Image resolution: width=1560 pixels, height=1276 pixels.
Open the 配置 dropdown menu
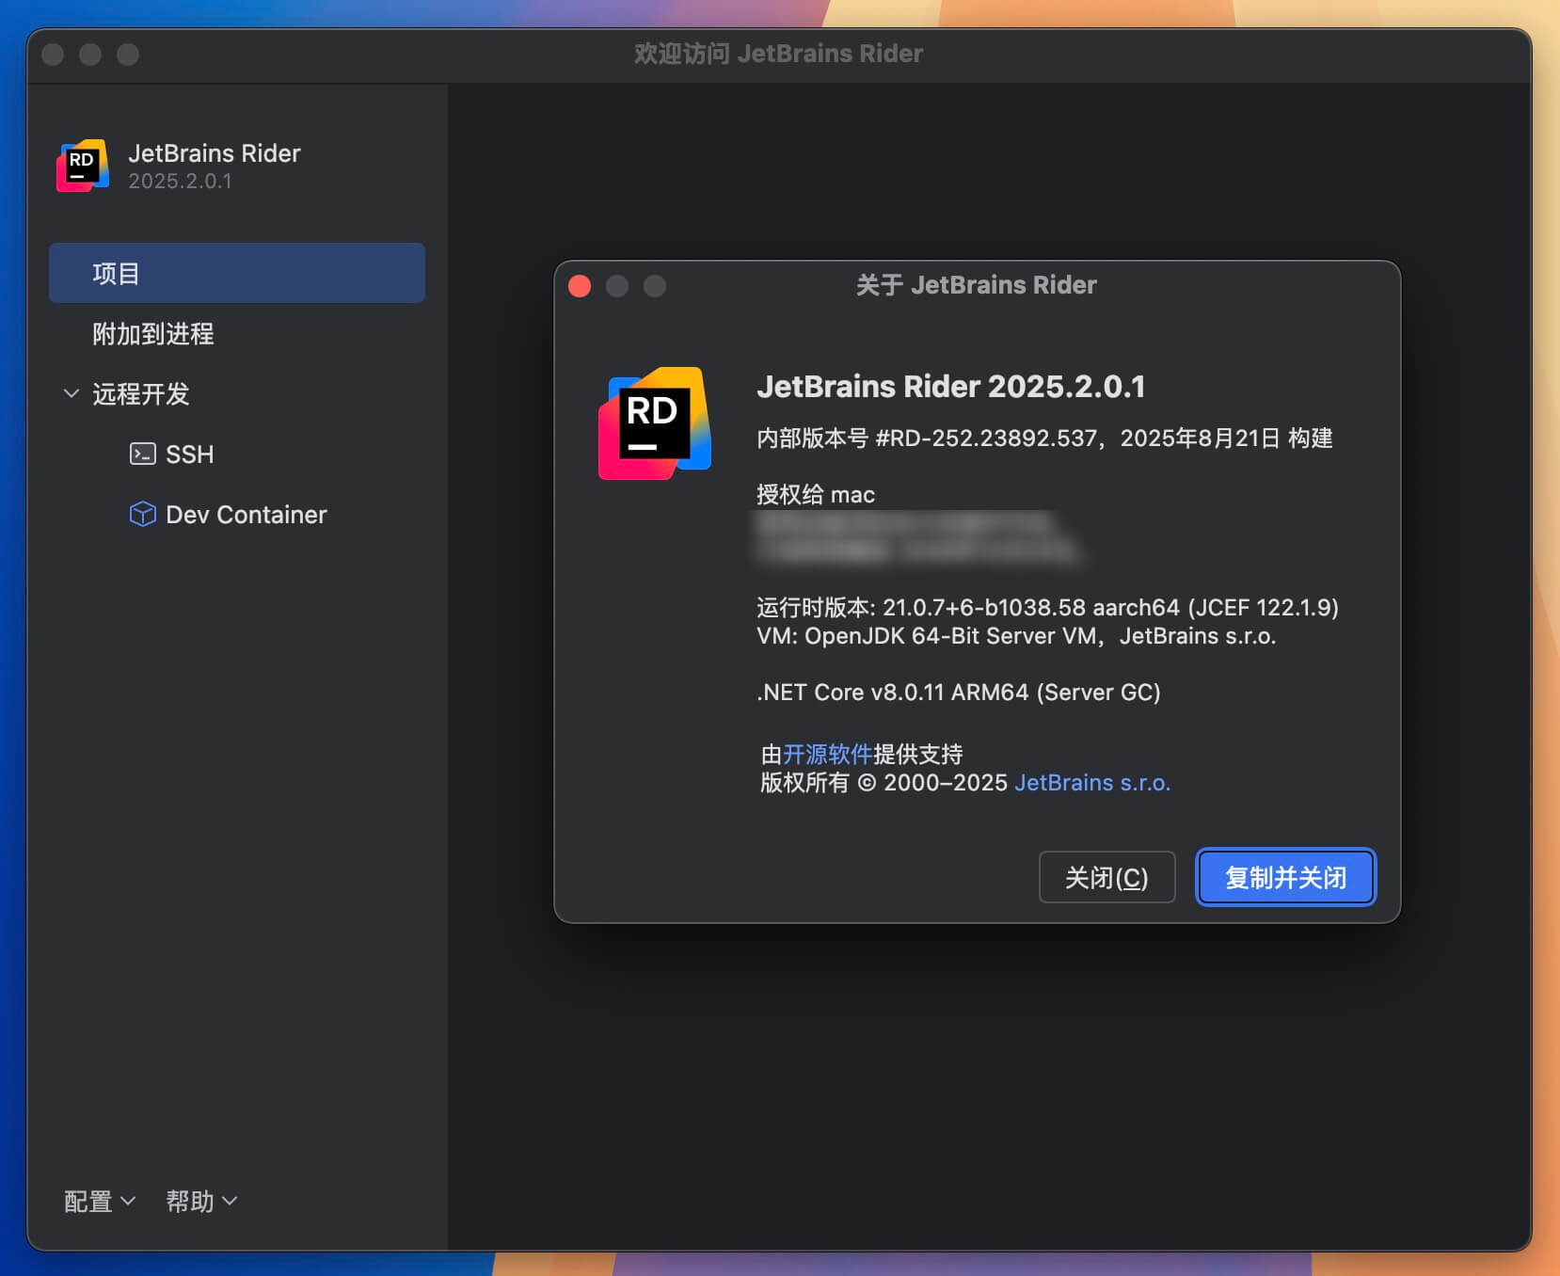(98, 1201)
